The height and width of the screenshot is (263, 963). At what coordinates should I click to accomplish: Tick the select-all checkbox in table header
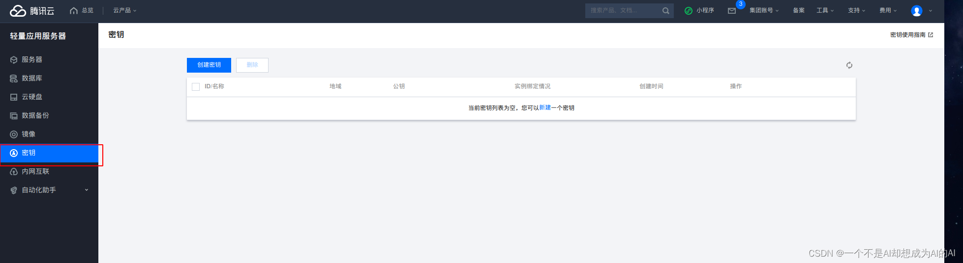point(196,87)
